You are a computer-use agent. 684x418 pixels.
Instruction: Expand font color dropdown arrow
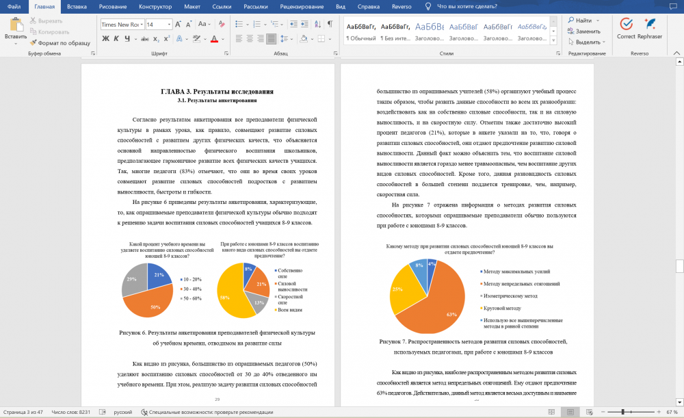pyautogui.click(x=222, y=39)
